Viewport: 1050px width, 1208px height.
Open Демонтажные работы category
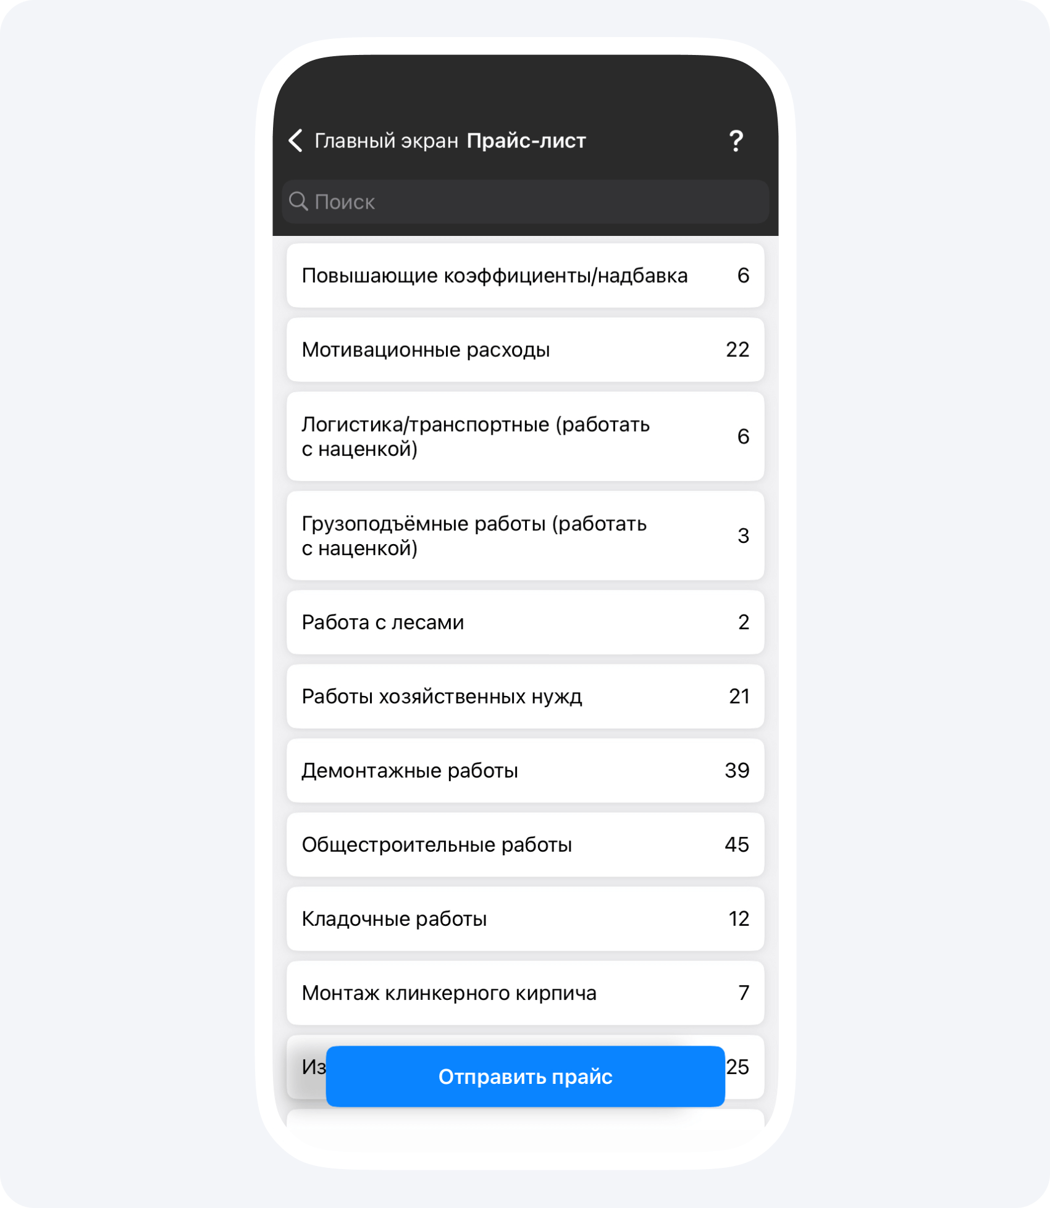[525, 770]
